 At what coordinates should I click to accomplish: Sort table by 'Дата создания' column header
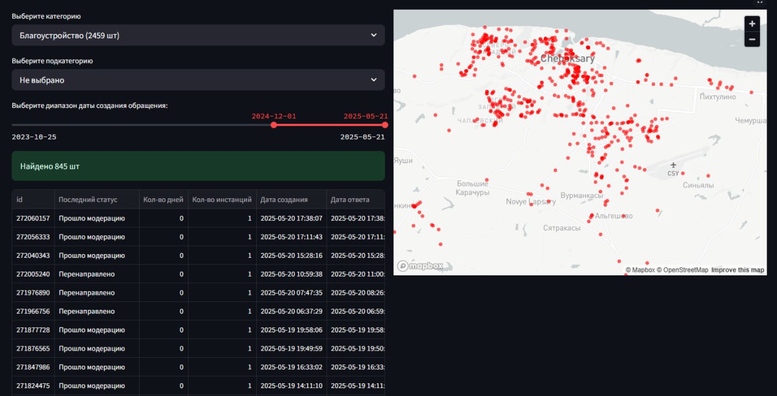(283, 200)
